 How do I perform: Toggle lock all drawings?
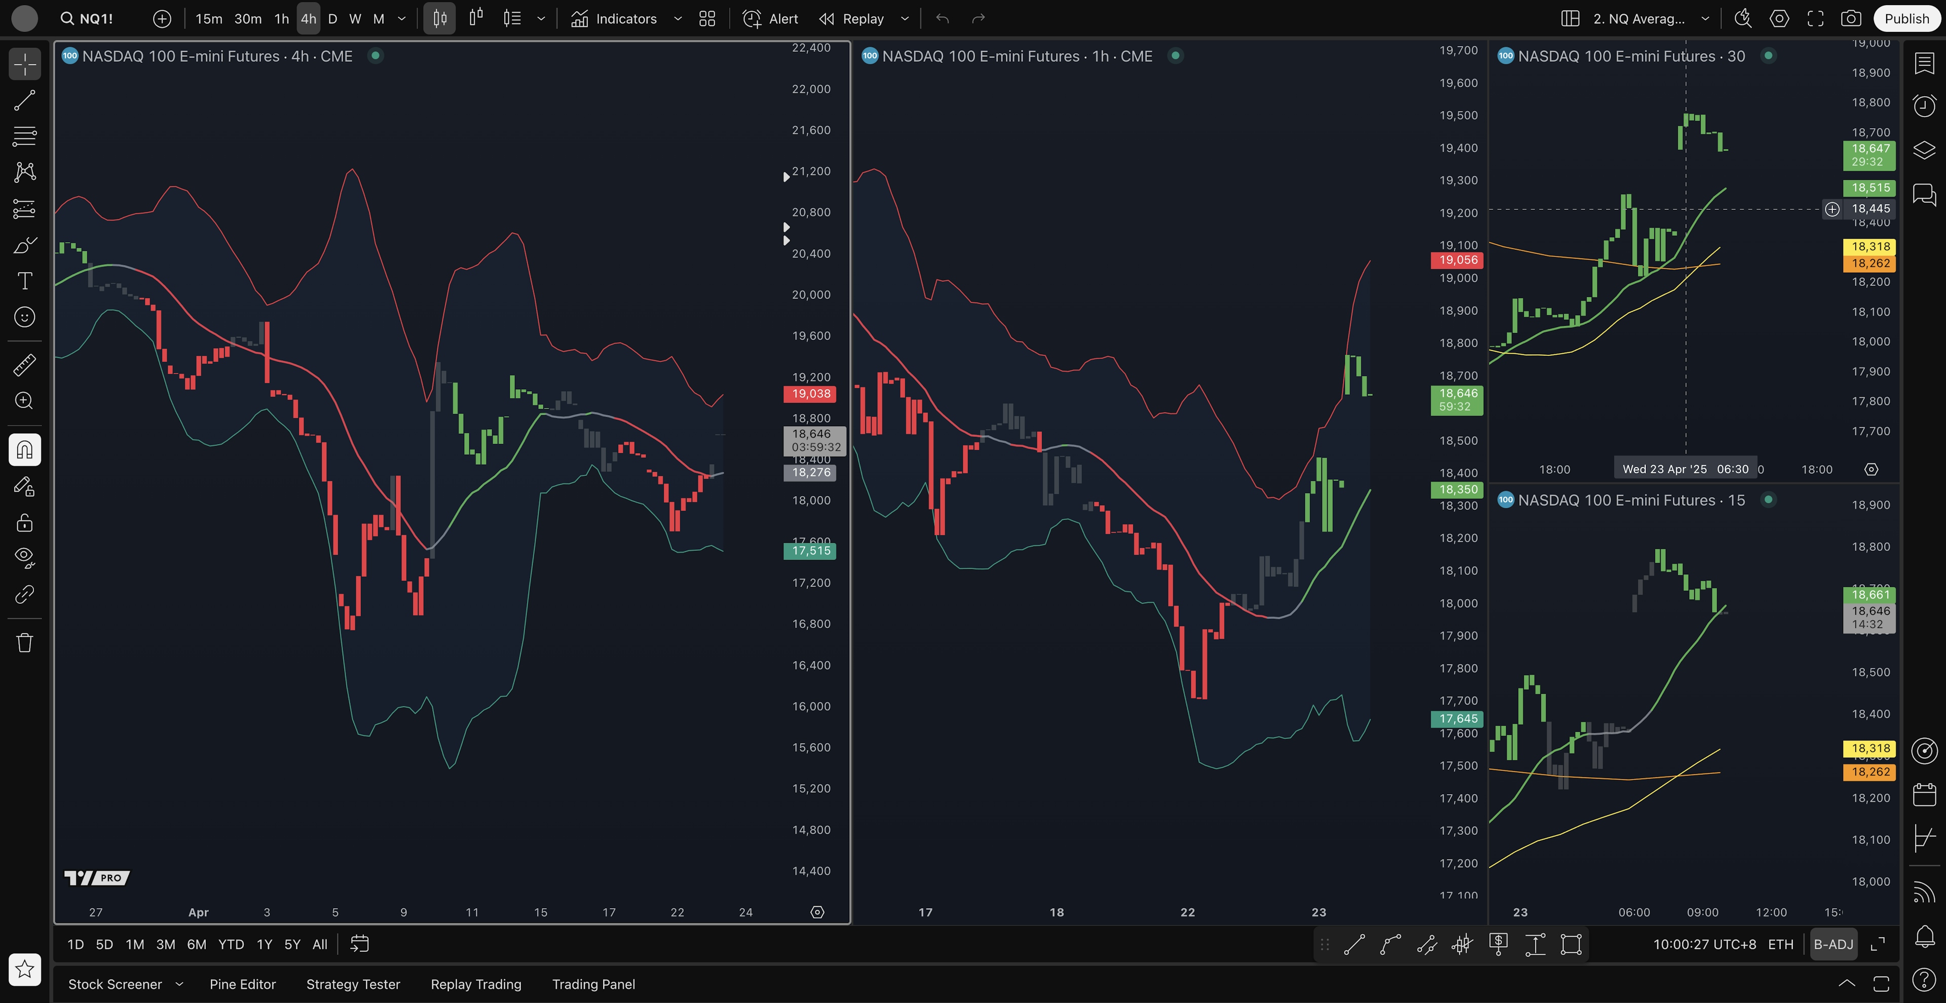pyautogui.click(x=24, y=523)
